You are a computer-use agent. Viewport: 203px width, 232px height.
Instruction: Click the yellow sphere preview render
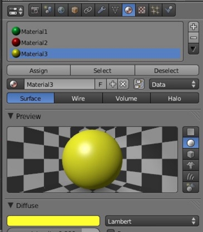(x=92, y=160)
